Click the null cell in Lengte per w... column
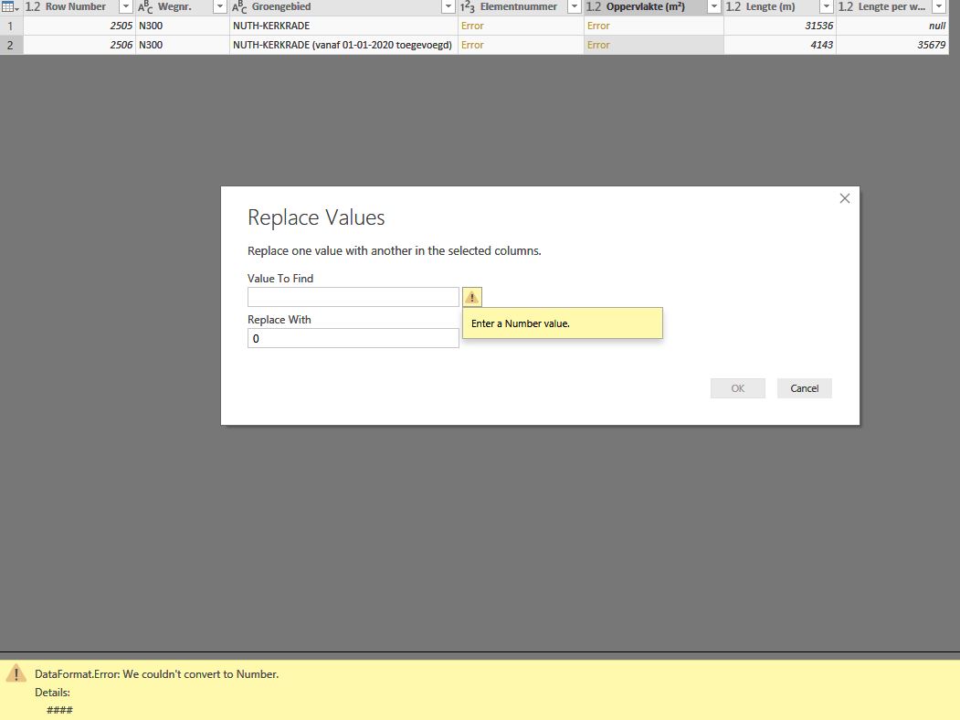This screenshot has width=960, height=720. (892, 26)
